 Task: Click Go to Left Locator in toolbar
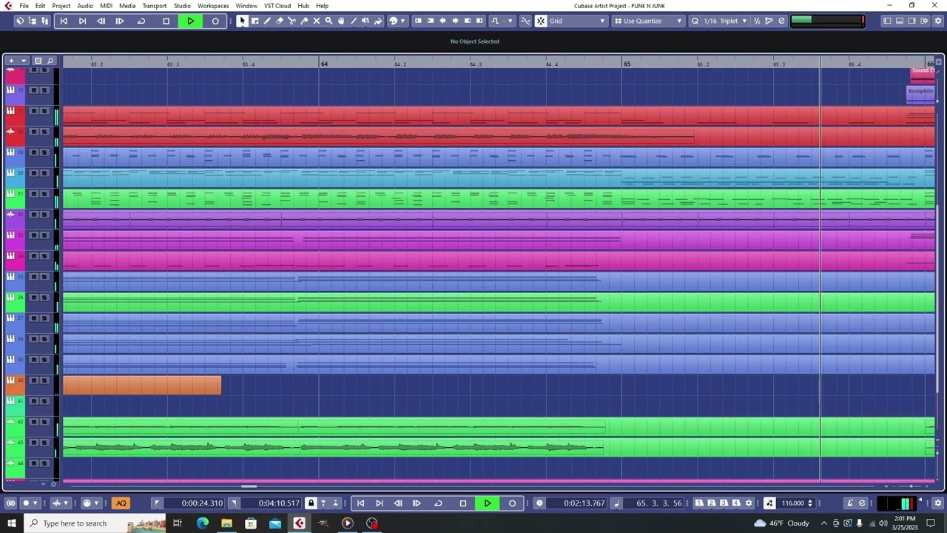click(64, 21)
